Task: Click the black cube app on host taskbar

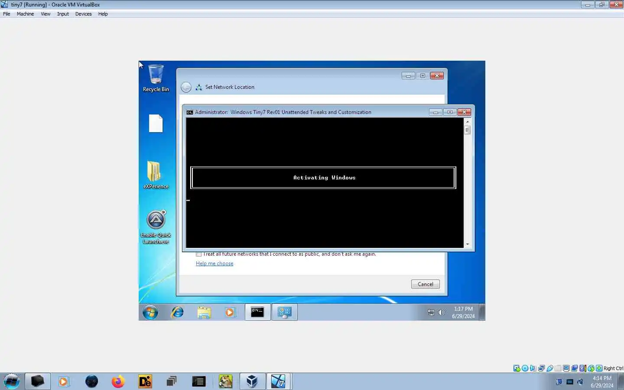Action: coord(38,381)
